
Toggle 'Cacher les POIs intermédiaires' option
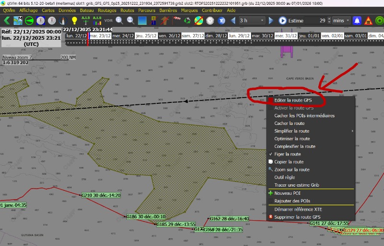[304, 116]
